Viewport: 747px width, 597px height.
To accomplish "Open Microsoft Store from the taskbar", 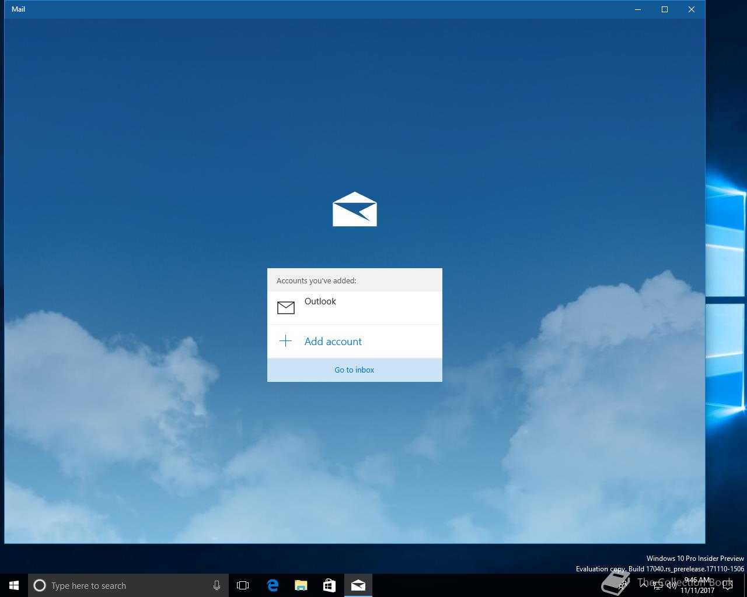I will point(329,585).
